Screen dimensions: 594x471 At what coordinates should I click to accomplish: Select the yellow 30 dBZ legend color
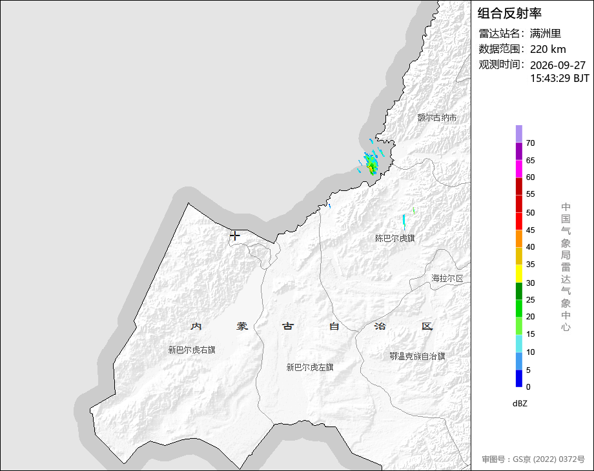coord(519,274)
